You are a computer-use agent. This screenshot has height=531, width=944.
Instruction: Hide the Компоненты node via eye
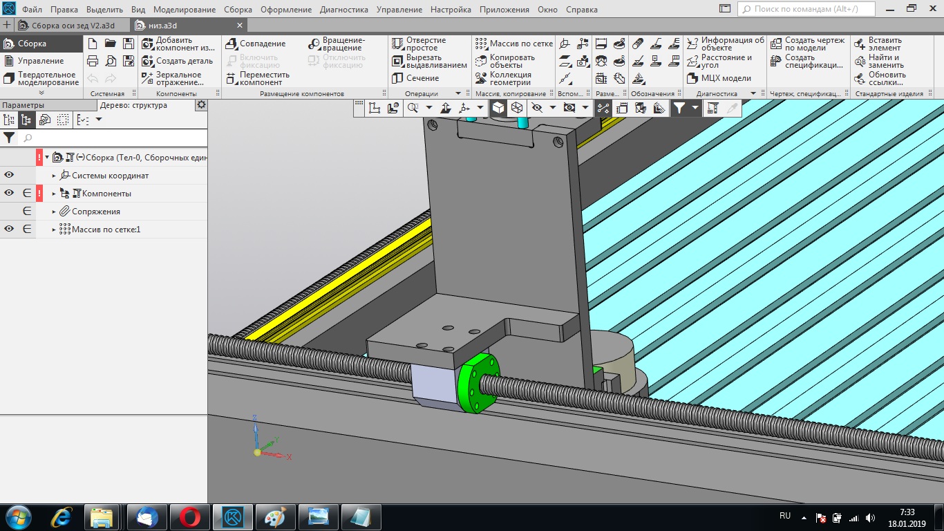click(9, 194)
